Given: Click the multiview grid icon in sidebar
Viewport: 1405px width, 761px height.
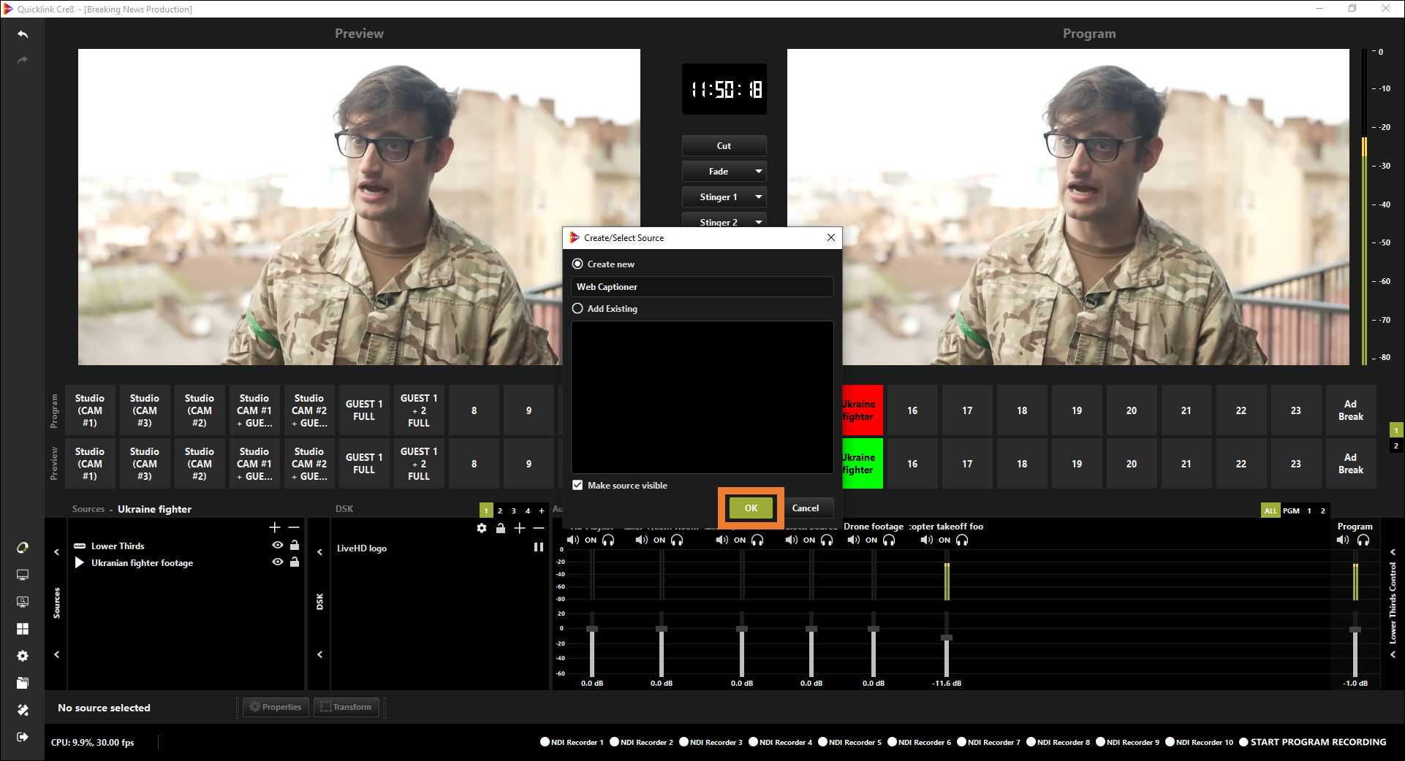Looking at the screenshot, I should (x=23, y=629).
